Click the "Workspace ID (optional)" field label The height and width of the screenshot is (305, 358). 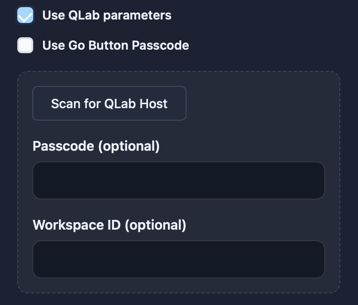(x=109, y=225)
